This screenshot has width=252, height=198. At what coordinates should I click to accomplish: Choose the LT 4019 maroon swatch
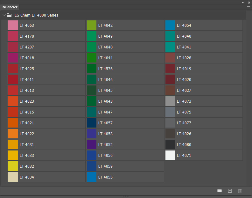pos(170,69)
